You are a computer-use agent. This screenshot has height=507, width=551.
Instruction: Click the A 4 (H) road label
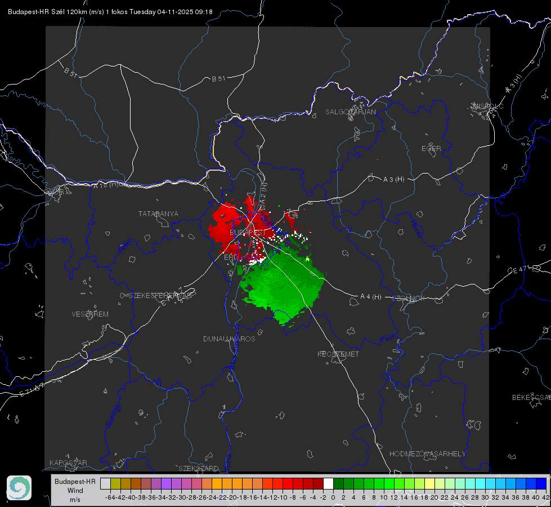point(371,297)
